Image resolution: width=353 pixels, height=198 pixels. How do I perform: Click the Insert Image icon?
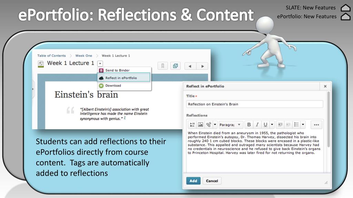tap(200, 124)
